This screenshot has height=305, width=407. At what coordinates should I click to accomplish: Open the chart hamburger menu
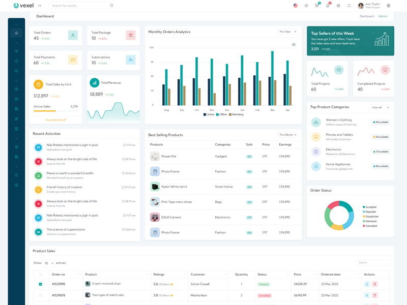point(294,45)
